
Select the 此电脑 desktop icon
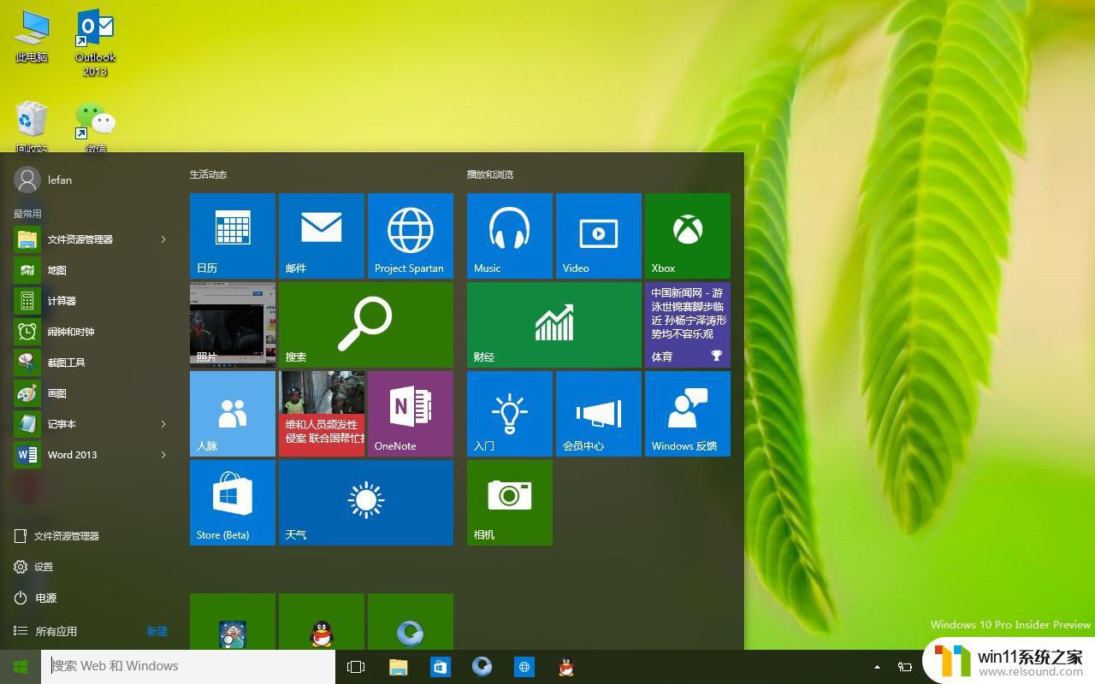[x=32, y=37]
